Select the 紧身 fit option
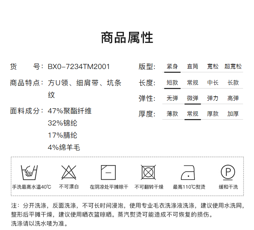Image resolution: width=254 pixels, height=230 pixels. 172,67
